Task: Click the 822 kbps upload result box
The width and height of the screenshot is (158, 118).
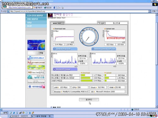Action: [x=110, y=44]
